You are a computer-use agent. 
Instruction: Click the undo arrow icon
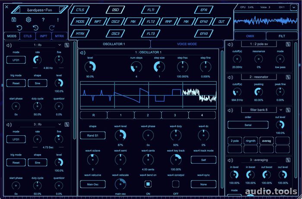(19, 28)
